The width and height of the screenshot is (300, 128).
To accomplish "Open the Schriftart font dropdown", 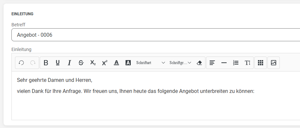I will pyautogui.click(x=150, y=63).
